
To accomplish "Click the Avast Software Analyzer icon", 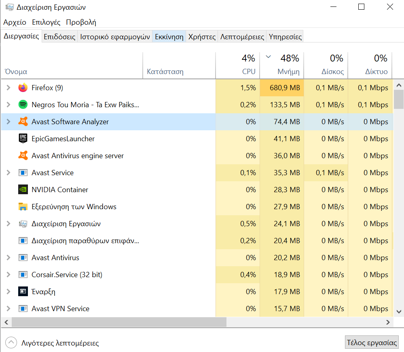I will pos(23,122).
